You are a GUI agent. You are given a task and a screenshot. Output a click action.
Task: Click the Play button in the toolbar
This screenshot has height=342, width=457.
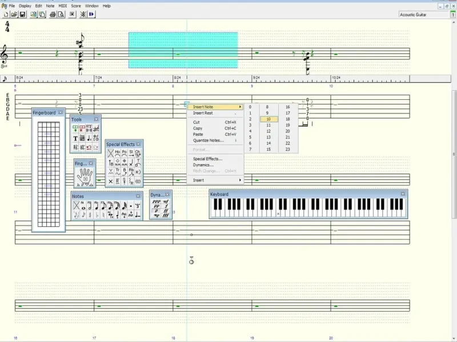91,14
